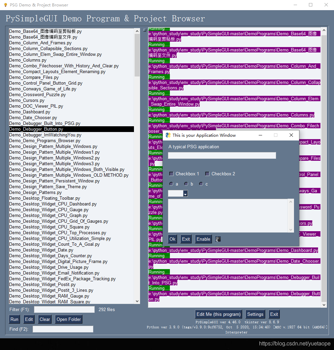Click the file list scrollbar up arrow
This screenshot has width=334, height=350.
coord(137,31)
